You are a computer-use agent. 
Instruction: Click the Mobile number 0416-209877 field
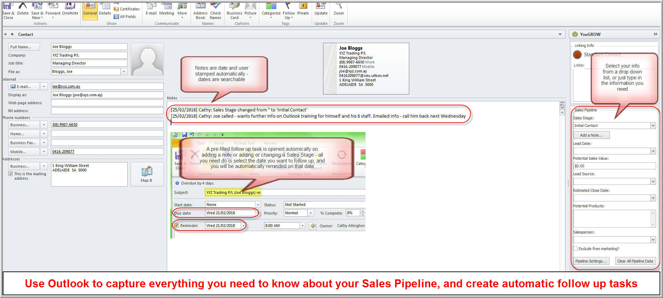pyautogui.click(x=107, y=152)
